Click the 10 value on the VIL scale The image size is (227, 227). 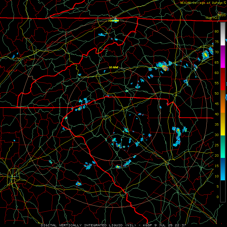tap(217, 176)
